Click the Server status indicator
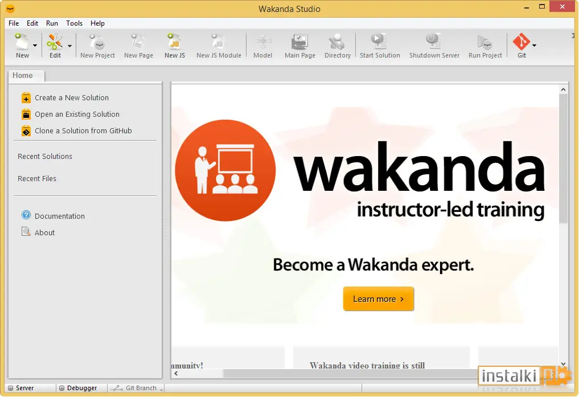579x397 pixels. pyautogui.click(x=21, y=388)
